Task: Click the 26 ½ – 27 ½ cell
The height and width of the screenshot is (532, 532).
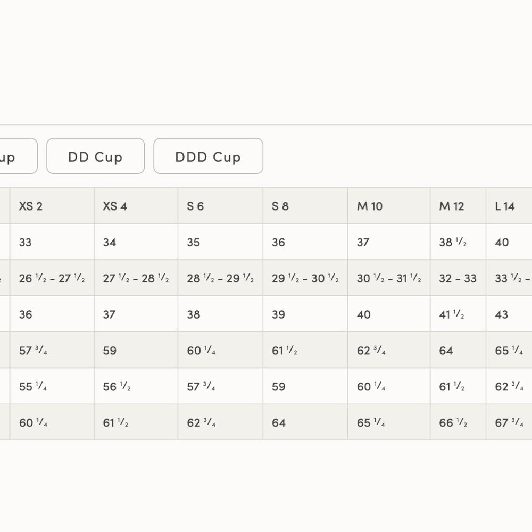Action: (52, 278)
